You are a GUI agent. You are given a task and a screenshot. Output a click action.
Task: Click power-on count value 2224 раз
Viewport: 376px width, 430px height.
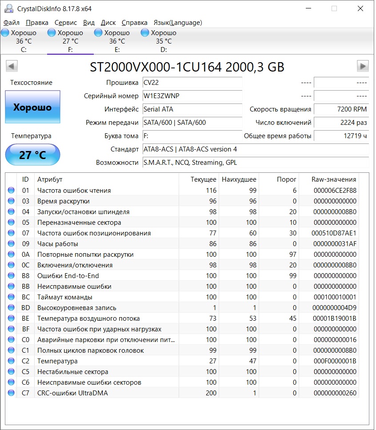pyautogui.click(x=341, y=122)
